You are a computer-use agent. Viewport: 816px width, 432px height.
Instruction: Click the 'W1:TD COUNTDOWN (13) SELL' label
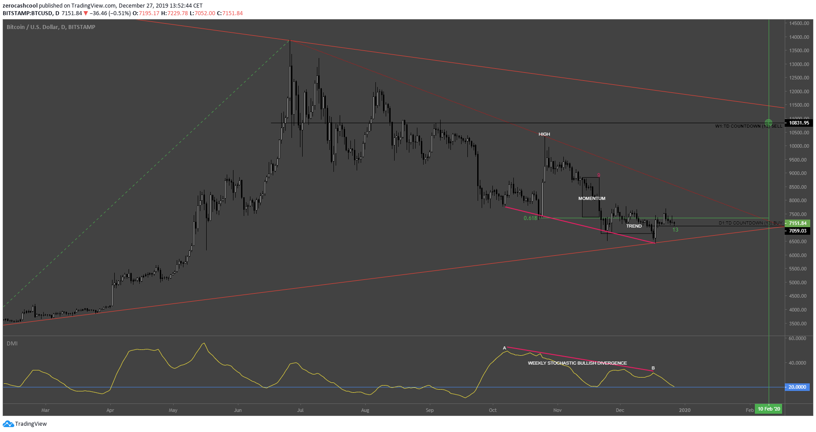click(749, 126)
